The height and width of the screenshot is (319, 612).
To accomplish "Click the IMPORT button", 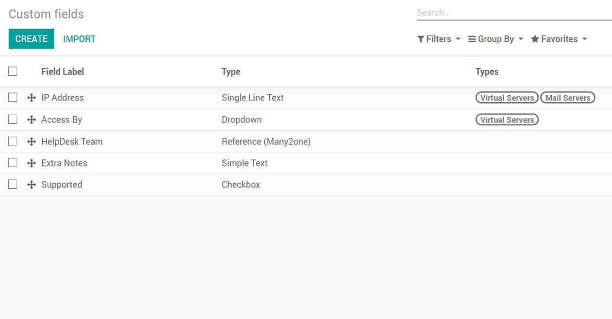I will pos(79,39).
